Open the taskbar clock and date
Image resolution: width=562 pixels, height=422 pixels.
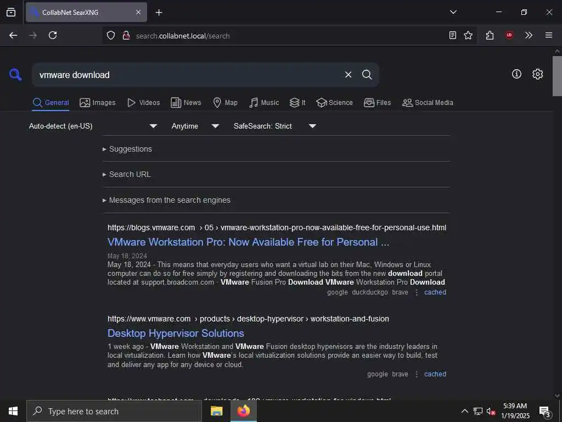[x=515, y=411]
